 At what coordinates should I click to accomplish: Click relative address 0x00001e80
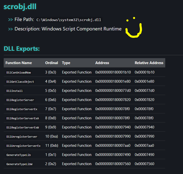(145, 81)
